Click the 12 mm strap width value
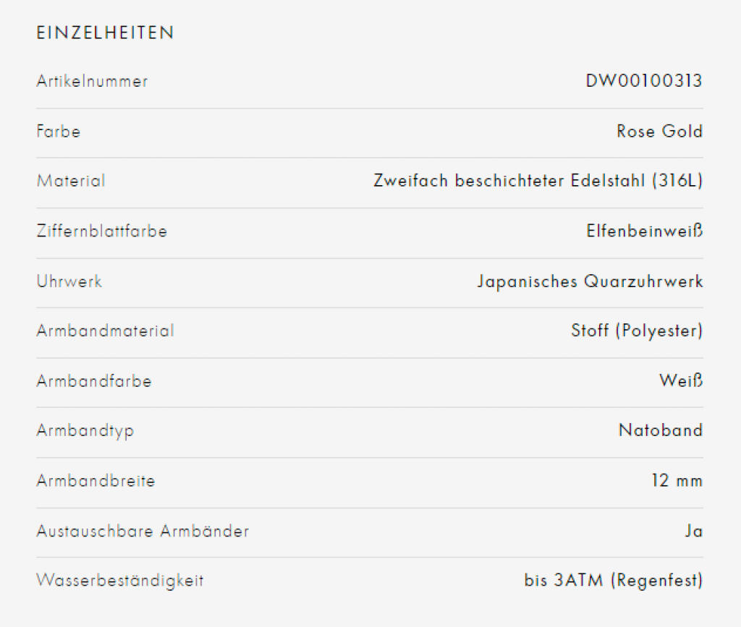Viewport: 741px width, 627px height. (x=677, y=481)
